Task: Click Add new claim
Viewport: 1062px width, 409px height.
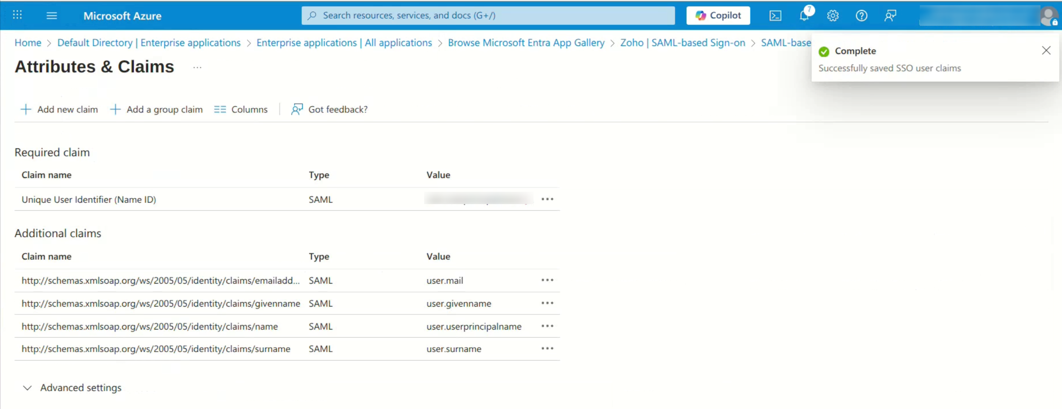Action: [59, 110]
